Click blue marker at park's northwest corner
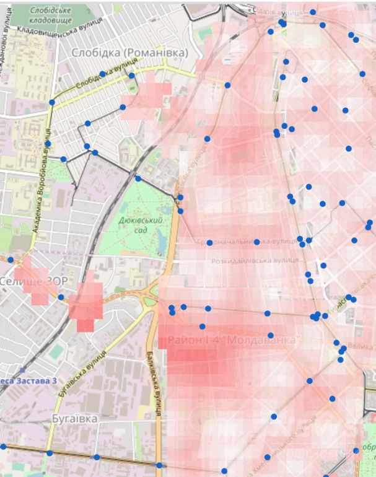This screenshot has width=376, height=477. (x=138, y=178)
